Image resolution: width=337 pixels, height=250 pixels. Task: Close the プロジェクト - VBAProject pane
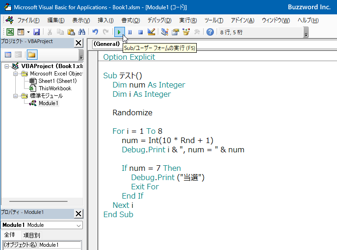[x=78, y=43]
